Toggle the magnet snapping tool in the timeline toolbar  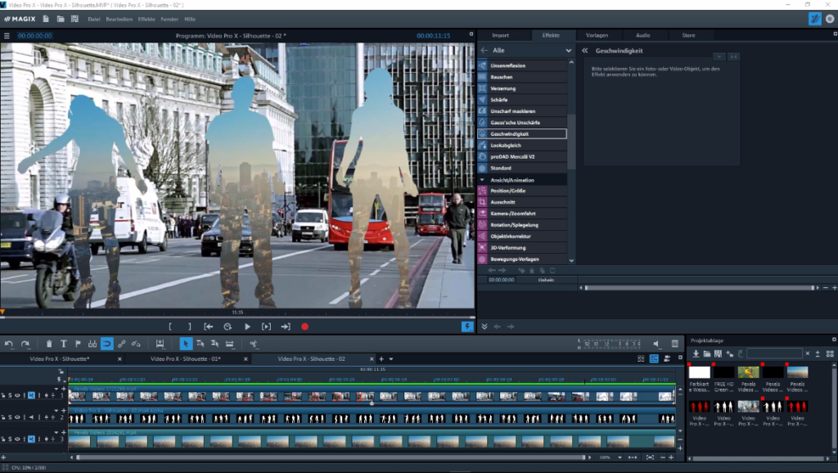(107, 344)
